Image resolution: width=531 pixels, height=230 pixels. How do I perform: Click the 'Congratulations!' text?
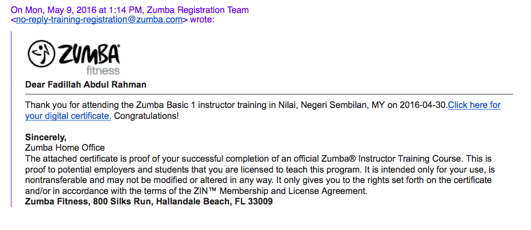(146, 116)
